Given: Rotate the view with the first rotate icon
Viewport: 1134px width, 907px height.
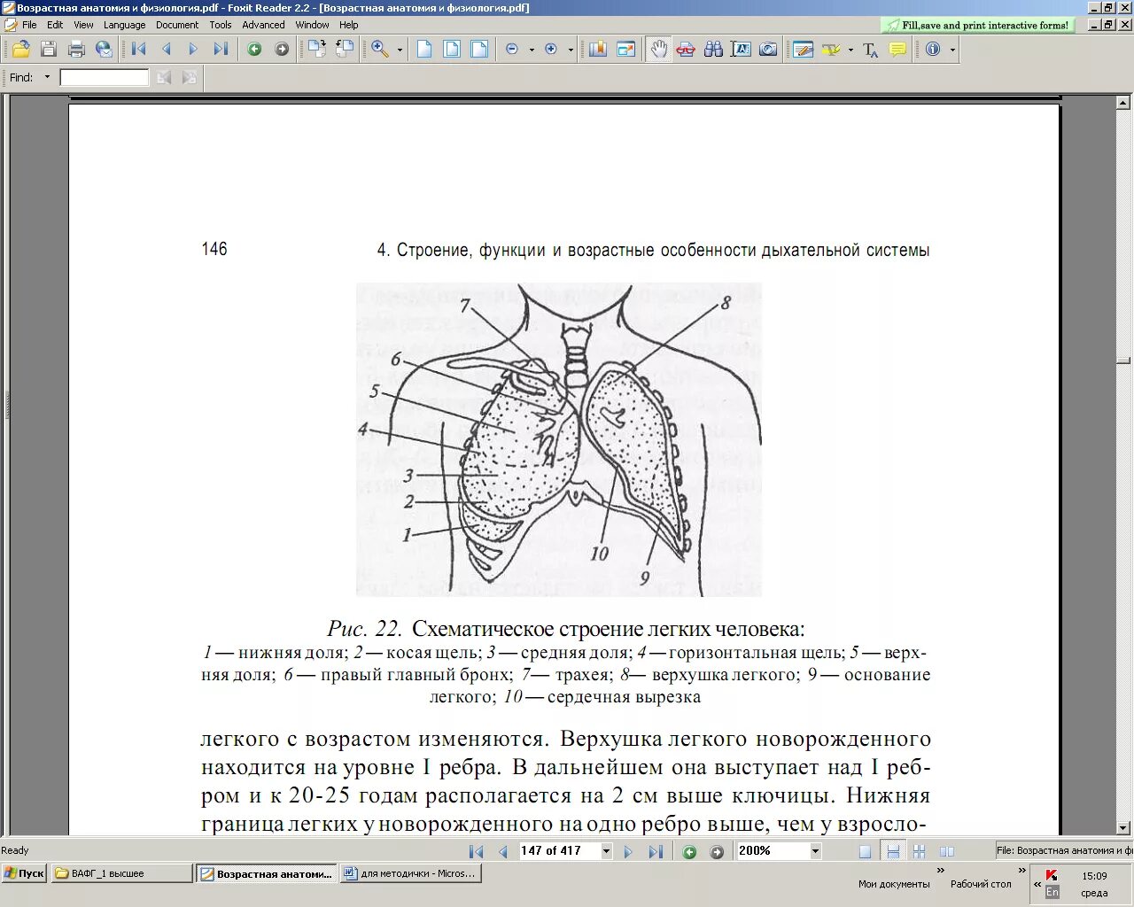Looking at the screenshot, I should click(316, 50).
